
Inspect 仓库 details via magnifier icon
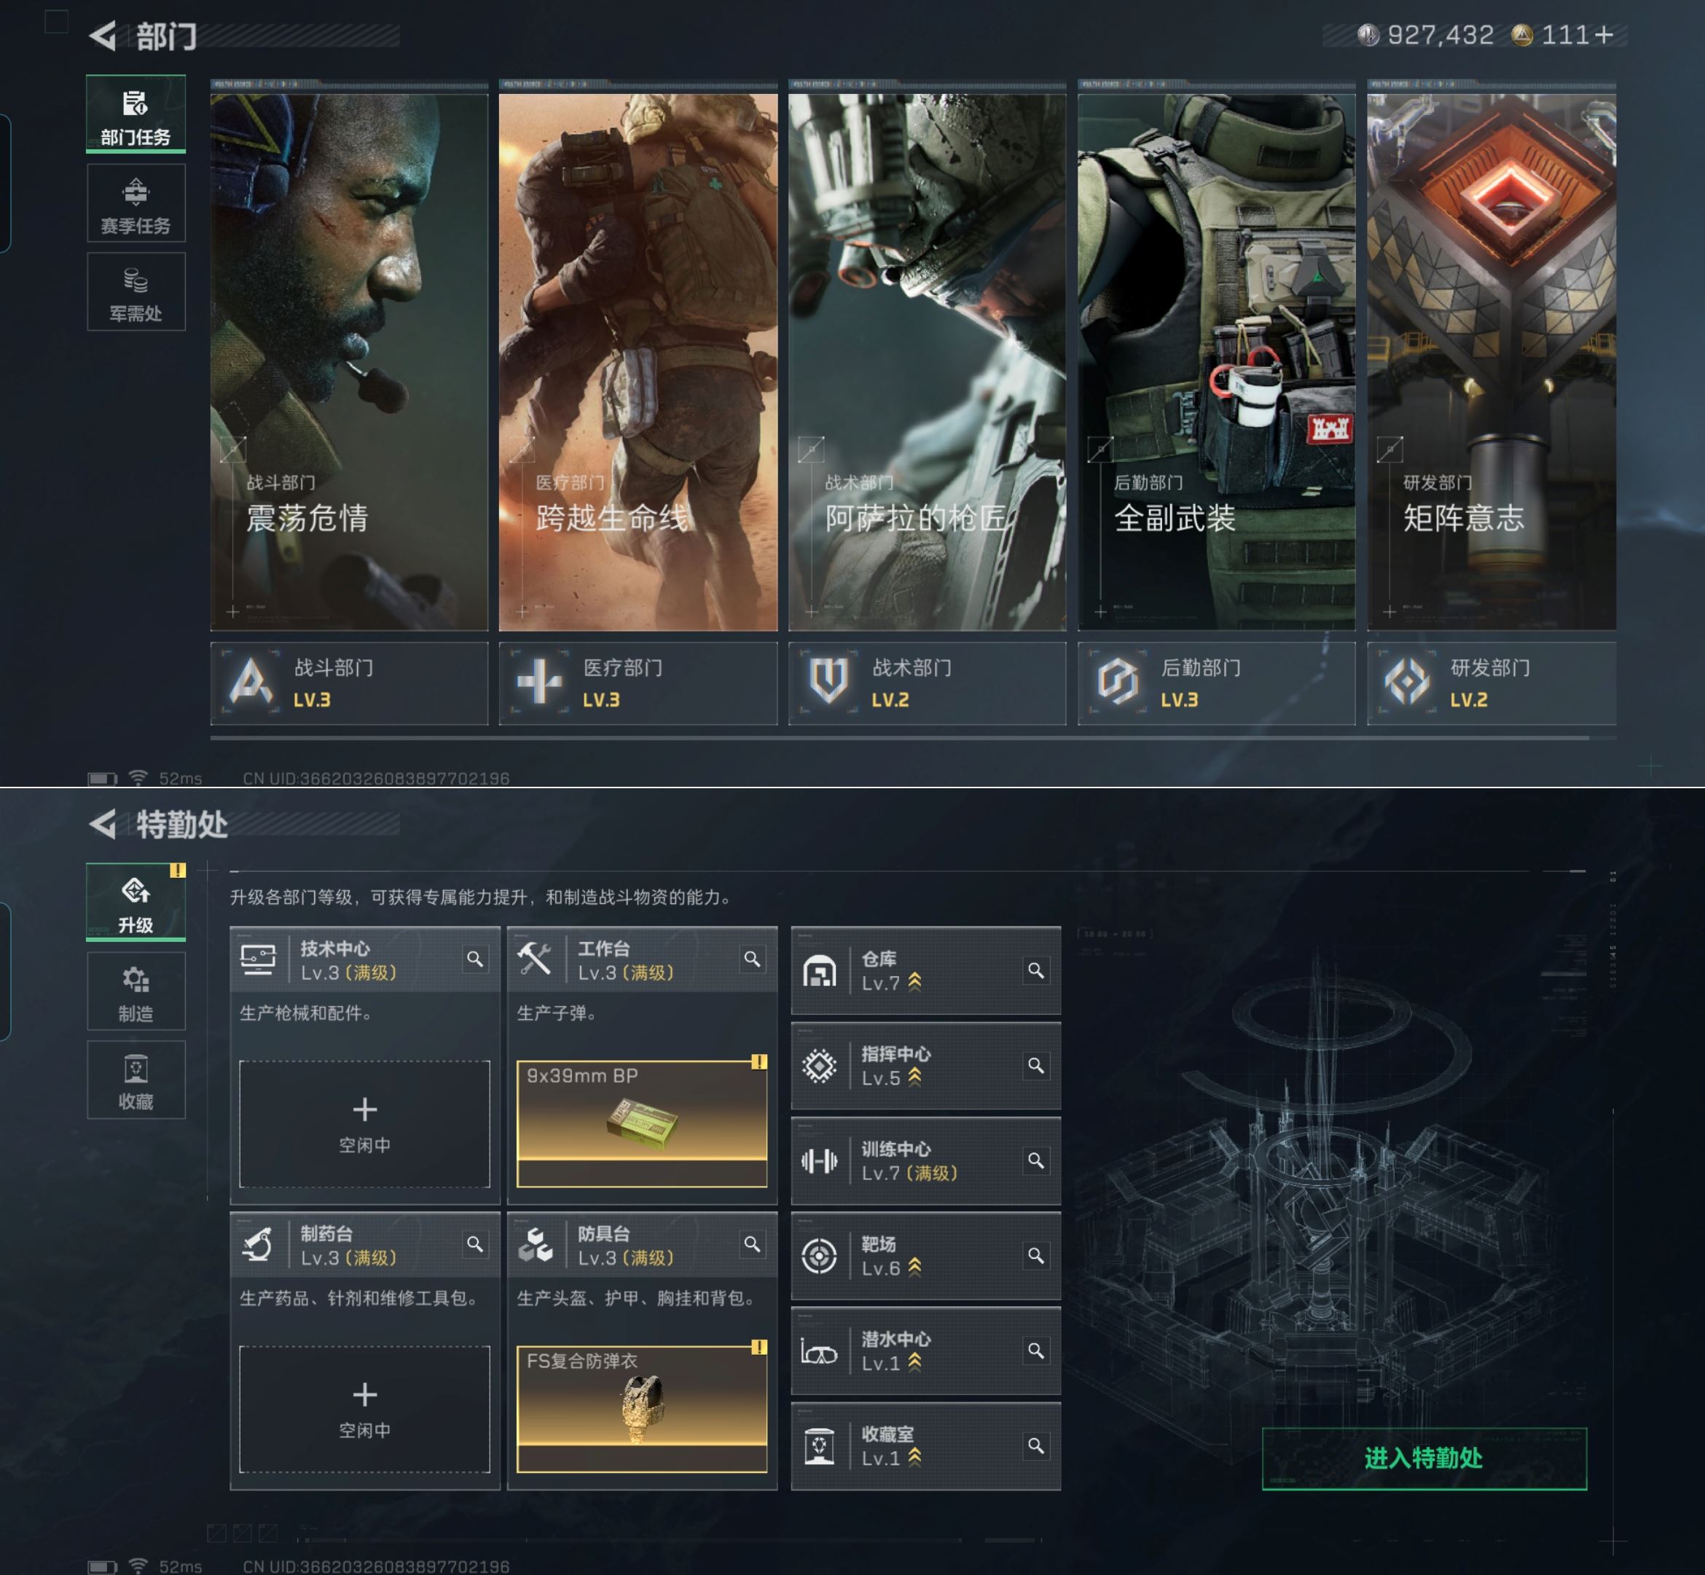[x=1036, y=970]
